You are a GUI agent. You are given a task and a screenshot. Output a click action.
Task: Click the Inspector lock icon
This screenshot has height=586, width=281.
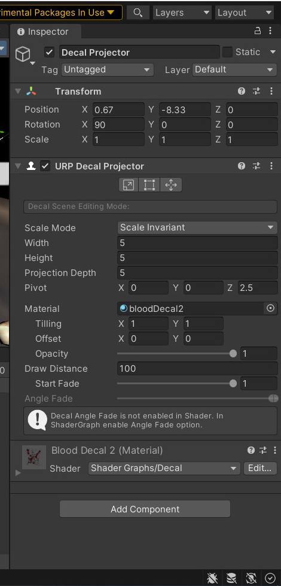258,31
